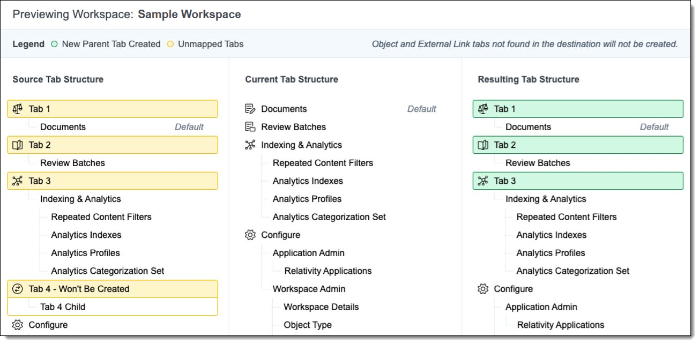Click the green New Parent Tab Created legend dot

[54, 44]
